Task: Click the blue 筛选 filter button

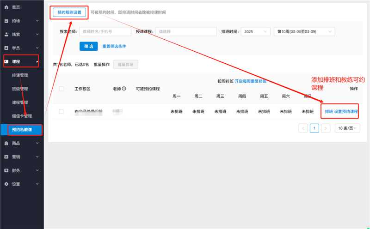Action: pyautogui.click(x=88, y=46)
